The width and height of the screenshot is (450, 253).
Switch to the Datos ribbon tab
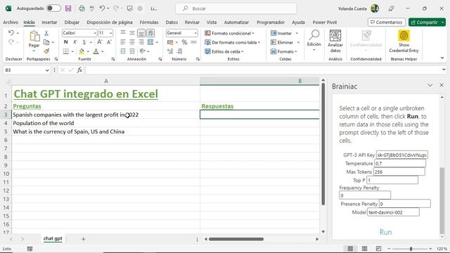(x=172, y=22)
